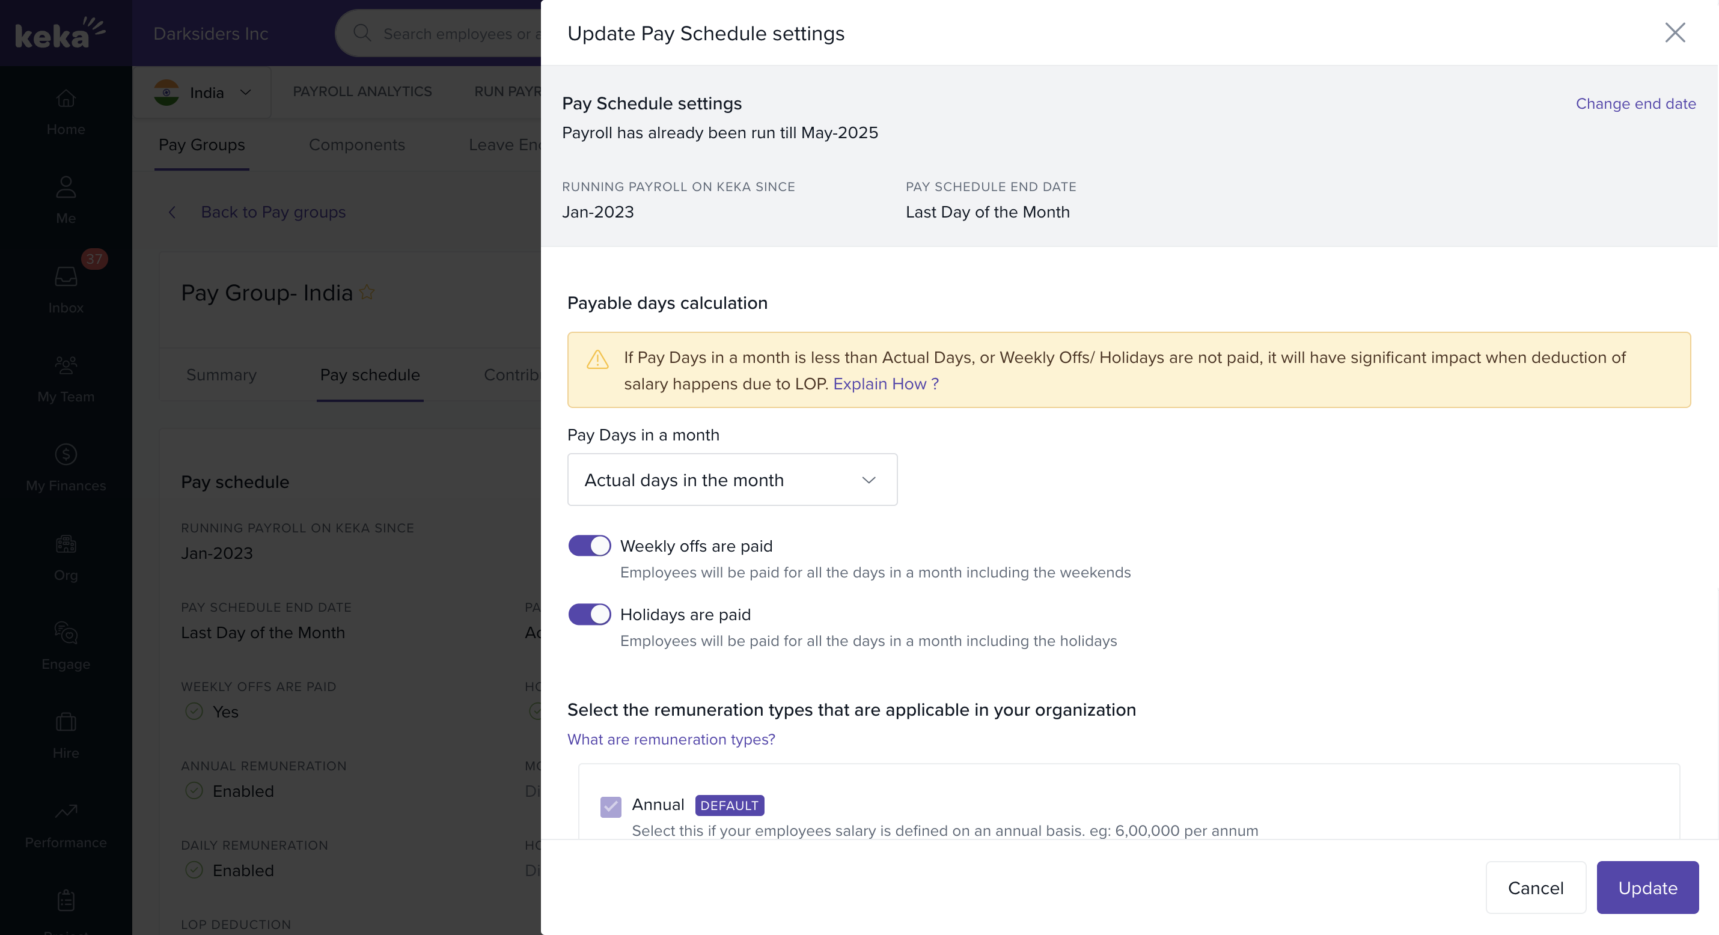Viewport: 1719px width, 935px height.
Task: Open the India country selector dropdown
Action: tap(202, 93)
